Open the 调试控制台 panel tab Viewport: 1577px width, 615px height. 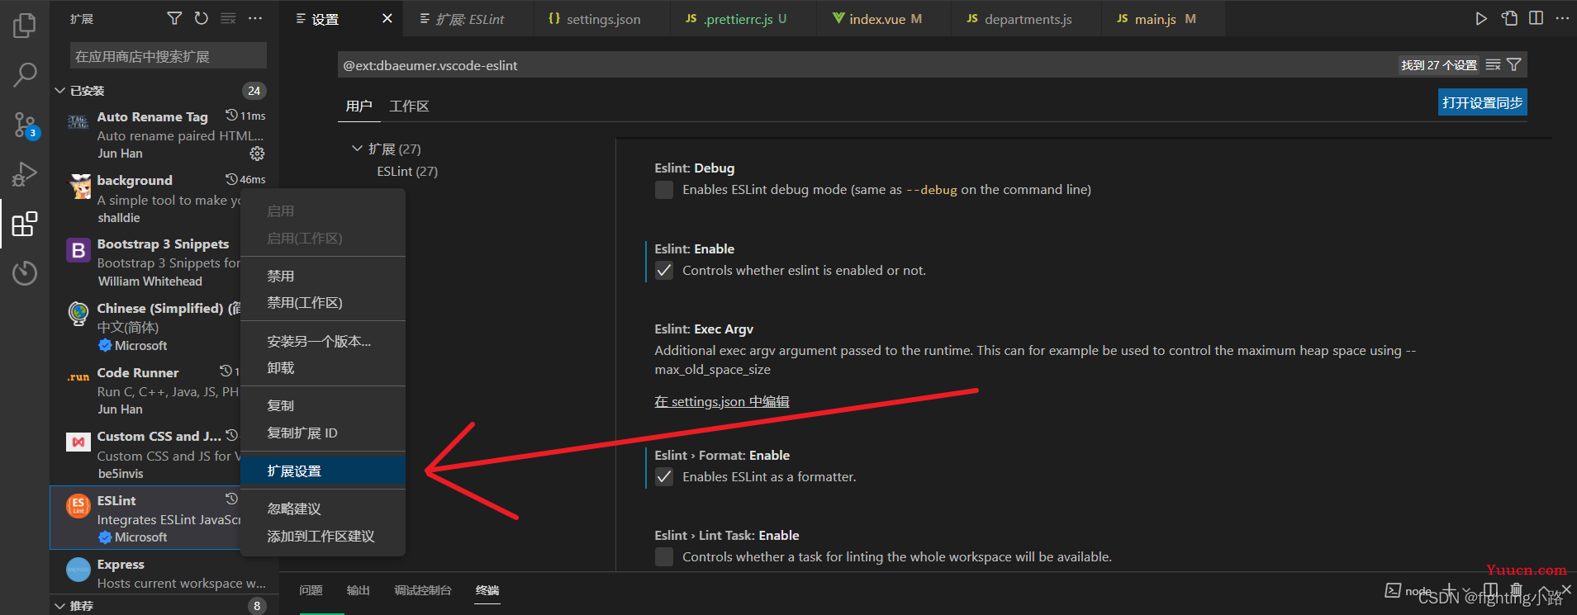click(422, 590)
